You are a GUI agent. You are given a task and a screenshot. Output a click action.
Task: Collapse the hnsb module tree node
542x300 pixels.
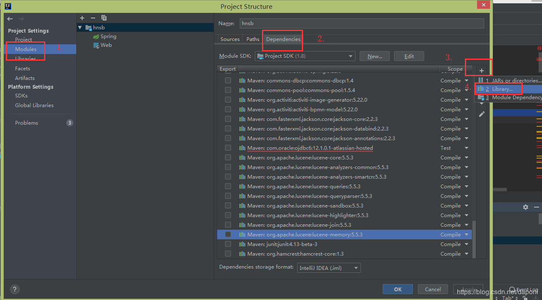(80, 28)
